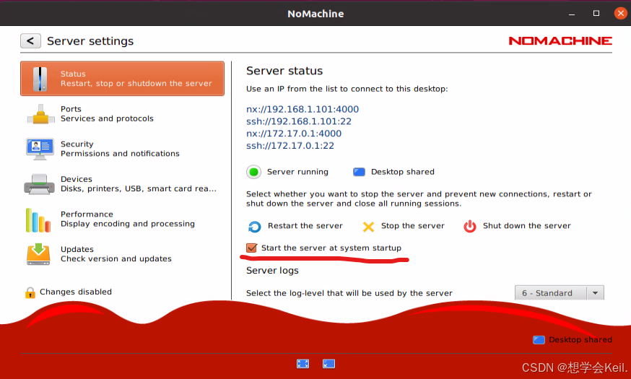Click nx://172.17.0.1:4000 address
The image size is (631, 379).
pyautogui.click(x=294, y=133)
